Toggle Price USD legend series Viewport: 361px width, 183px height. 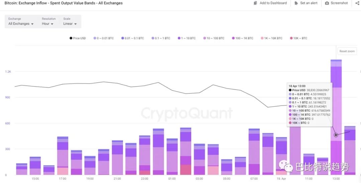78,38
